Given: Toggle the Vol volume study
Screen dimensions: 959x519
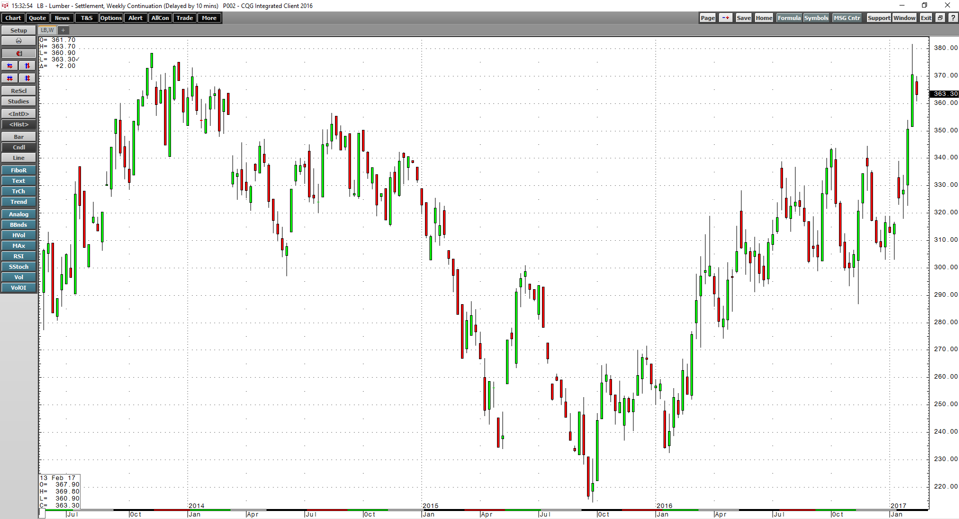Looking at the screenshot, I should (18, 277).
